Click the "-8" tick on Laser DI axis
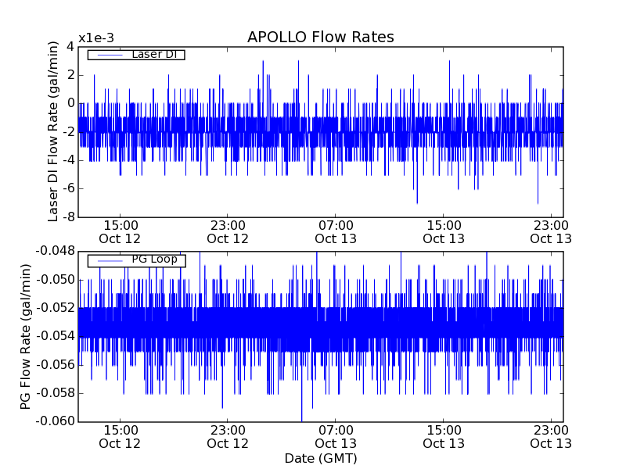The height and width of the screenshot is (469, 626). (69, 217)
